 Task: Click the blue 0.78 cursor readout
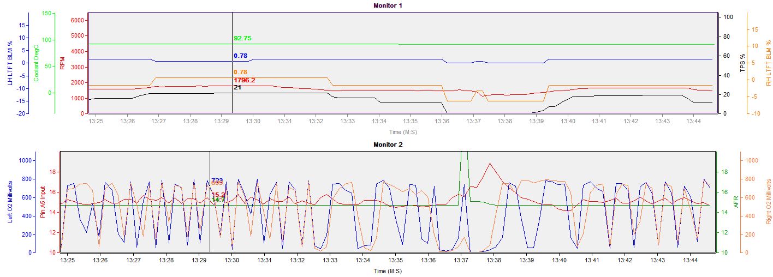[240, 56]
